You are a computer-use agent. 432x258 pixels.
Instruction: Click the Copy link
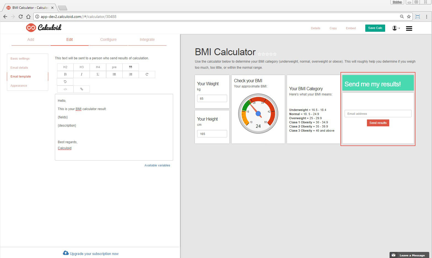coord(333,28)
